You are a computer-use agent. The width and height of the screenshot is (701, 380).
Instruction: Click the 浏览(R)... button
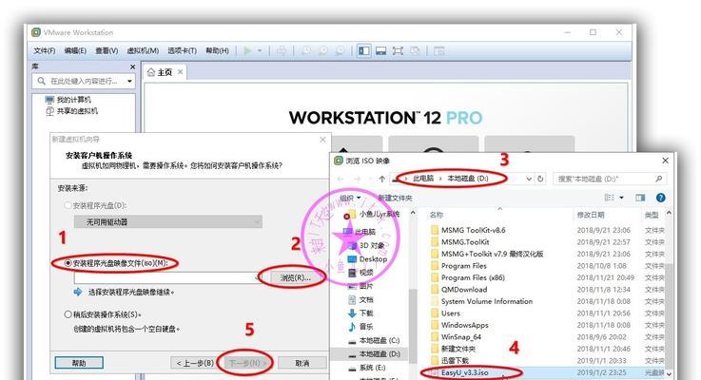[296, 277]
